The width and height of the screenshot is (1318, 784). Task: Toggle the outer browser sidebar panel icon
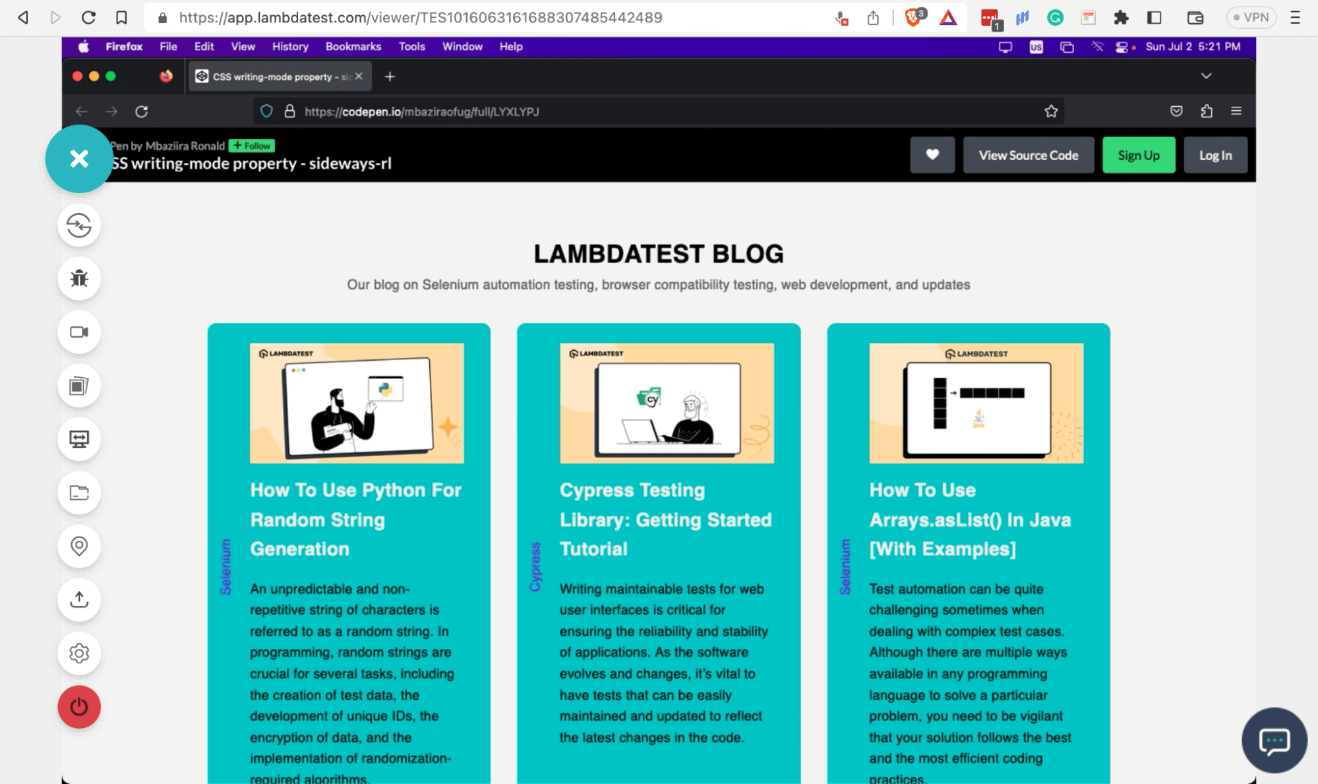click(1154, 18)
